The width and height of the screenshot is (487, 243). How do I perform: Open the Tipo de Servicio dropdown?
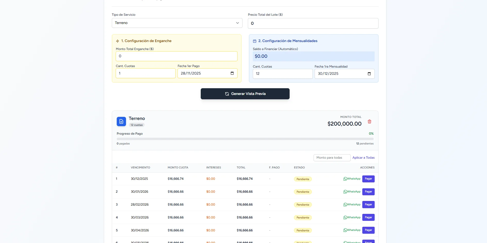177,23
